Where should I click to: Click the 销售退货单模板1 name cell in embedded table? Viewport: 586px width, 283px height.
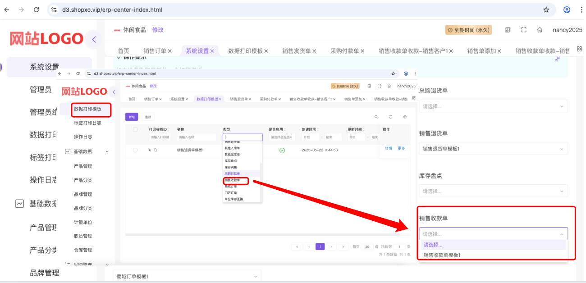point(190,150)
